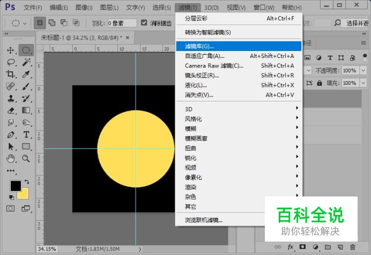This screenshot has width=371, height=255.
Task: Expand the 模糊 (Blur) submenu
Action: tap(239, 128)
